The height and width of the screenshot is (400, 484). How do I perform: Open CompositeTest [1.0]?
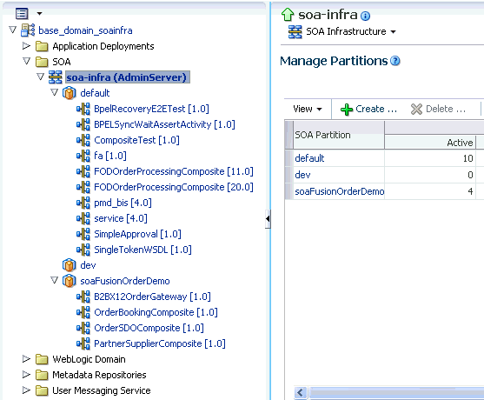tap(136, 140)
